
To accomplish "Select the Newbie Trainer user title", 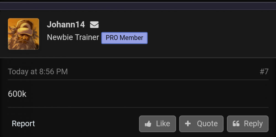I will click(x=73, y=37).
